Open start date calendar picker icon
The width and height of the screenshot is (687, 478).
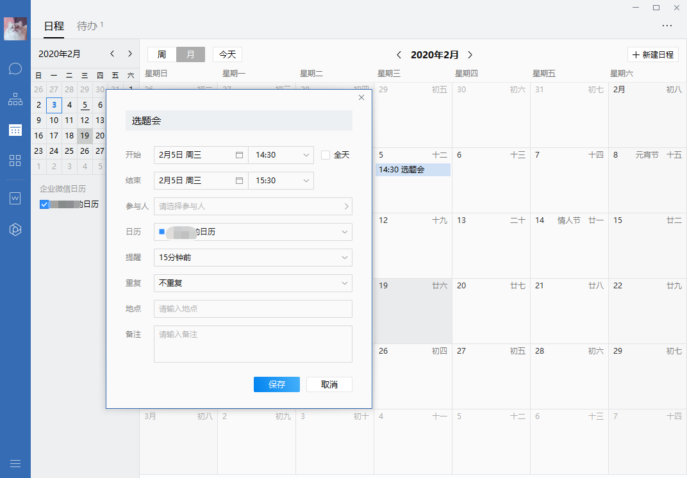[239, 155]
